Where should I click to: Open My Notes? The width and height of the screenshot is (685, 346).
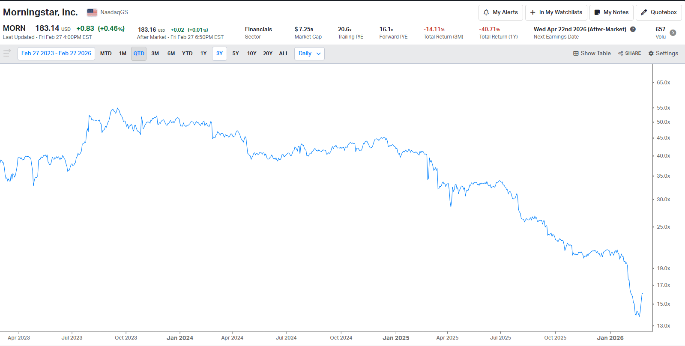click(611, 12)
